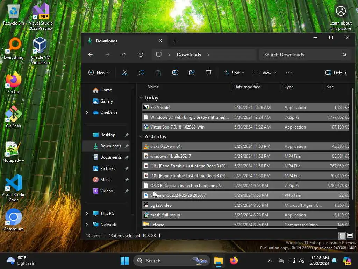
Task: Refresh the Downloads folder
Action: point(141,55)
